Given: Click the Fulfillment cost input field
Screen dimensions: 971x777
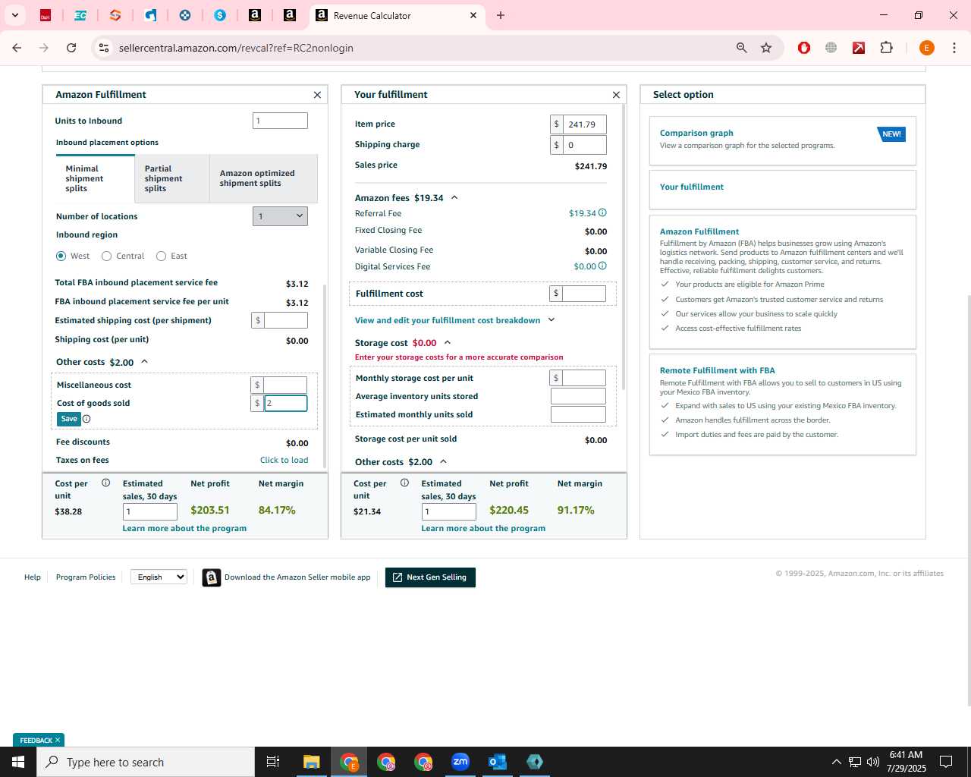Looking at the screenshot, I should 583,294.
